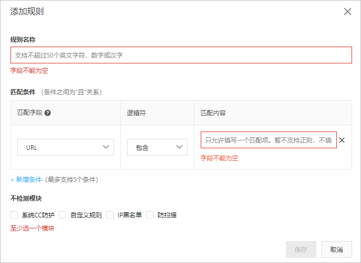Click the 不检测模块 section label

tap(26, 198)
